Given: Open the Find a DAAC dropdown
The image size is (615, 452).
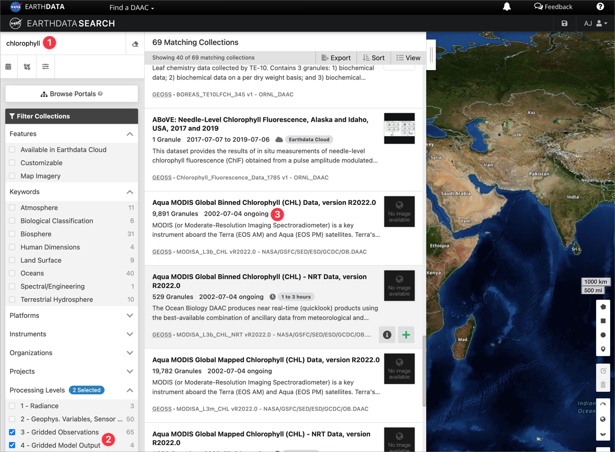Looking at the screenshot, I should point(131,8).
